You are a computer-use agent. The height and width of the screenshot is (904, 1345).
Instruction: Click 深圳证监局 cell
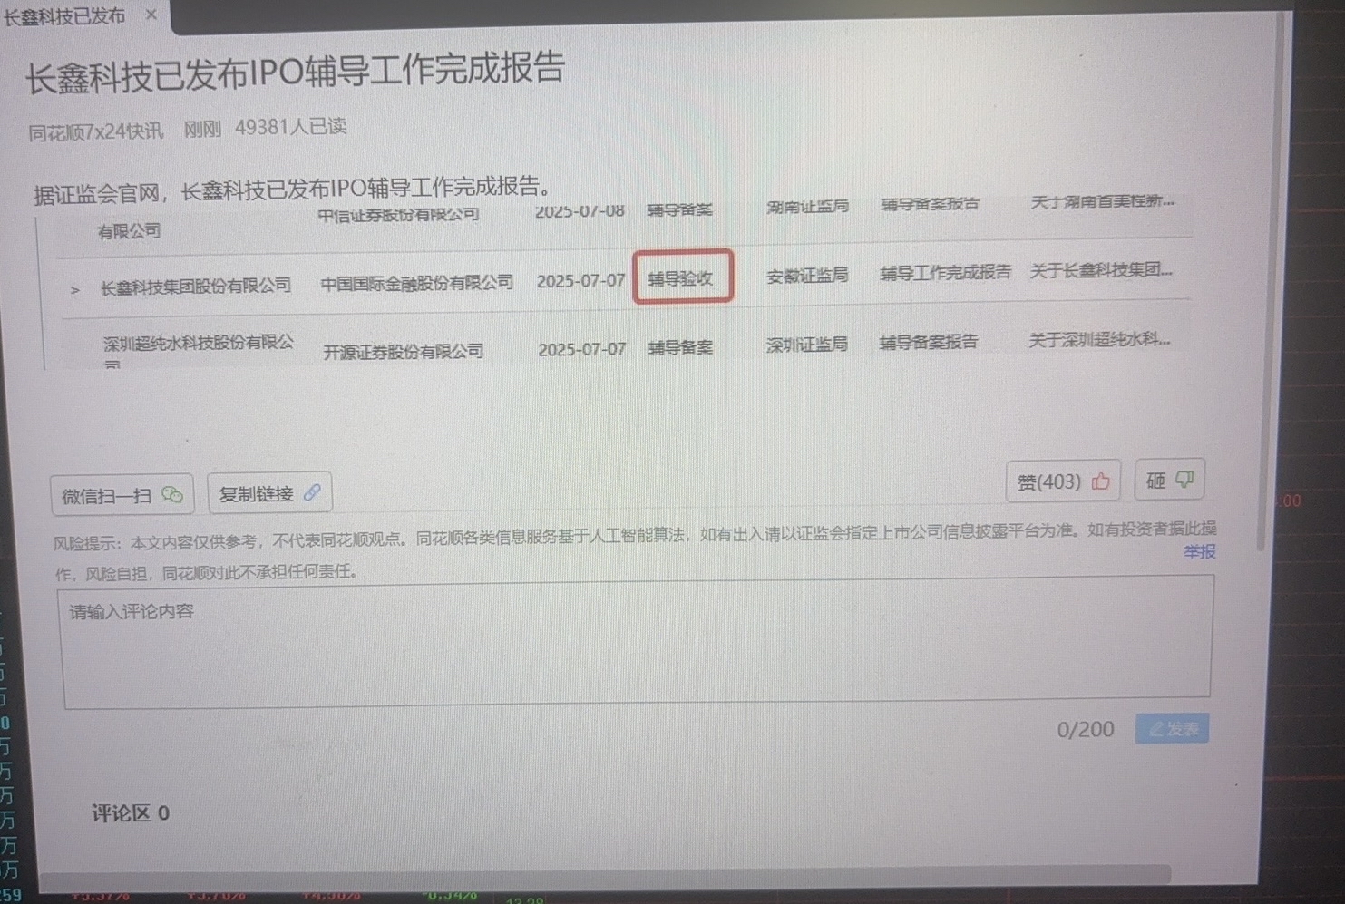tap(806, 345)
